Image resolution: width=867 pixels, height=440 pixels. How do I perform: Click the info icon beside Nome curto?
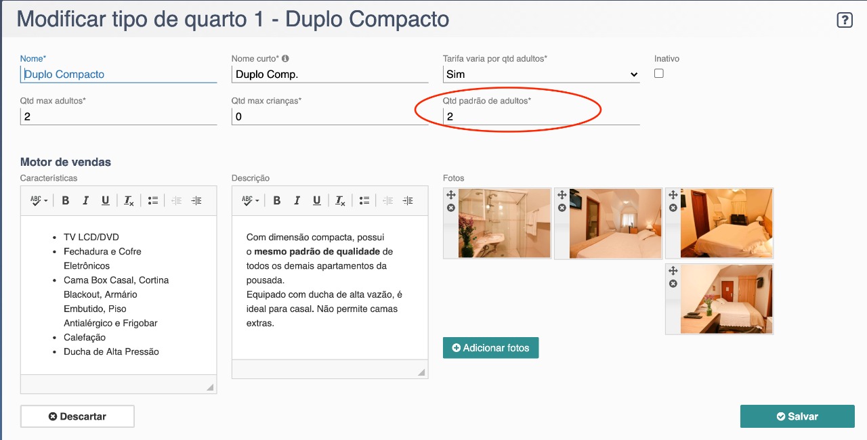[285, 59]
